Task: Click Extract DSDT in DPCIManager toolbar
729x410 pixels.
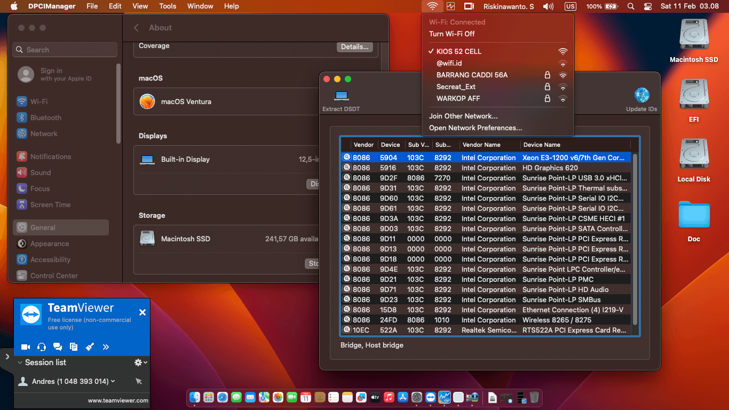Action: tap(341, 101)
